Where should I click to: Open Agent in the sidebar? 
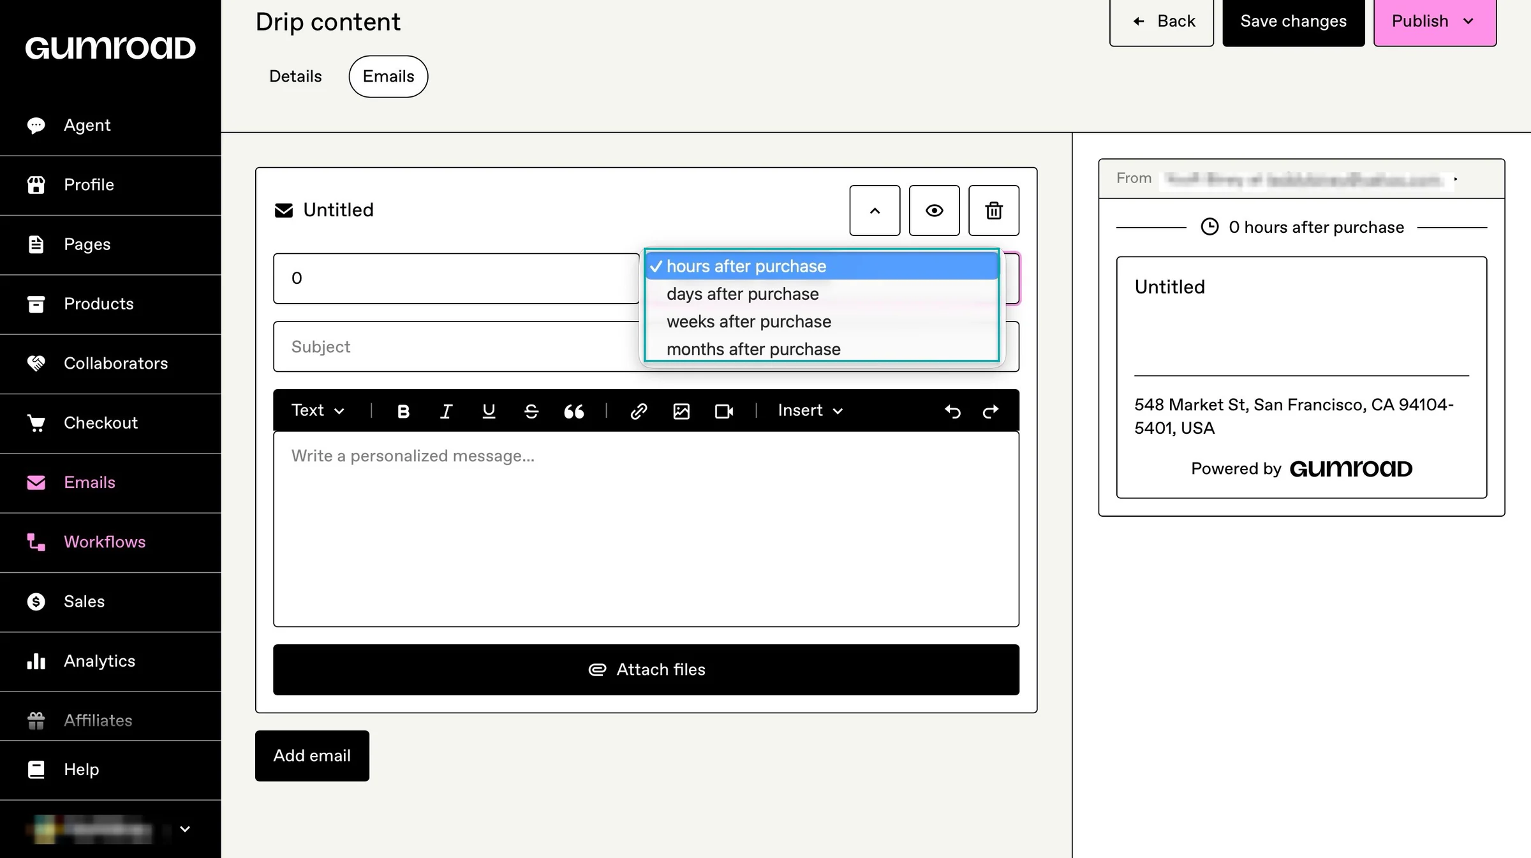coord(110,126)
